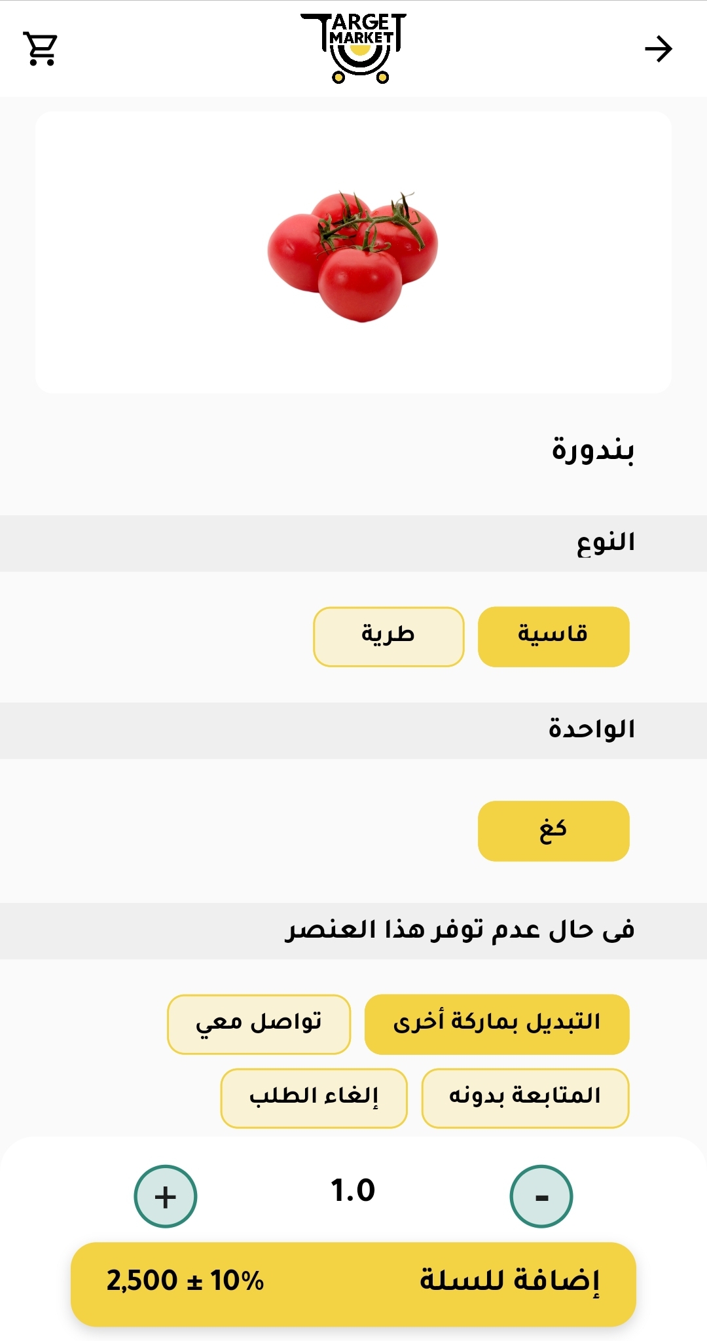Open the shopping cart
Screen dimensions: 707x1341
41,49
